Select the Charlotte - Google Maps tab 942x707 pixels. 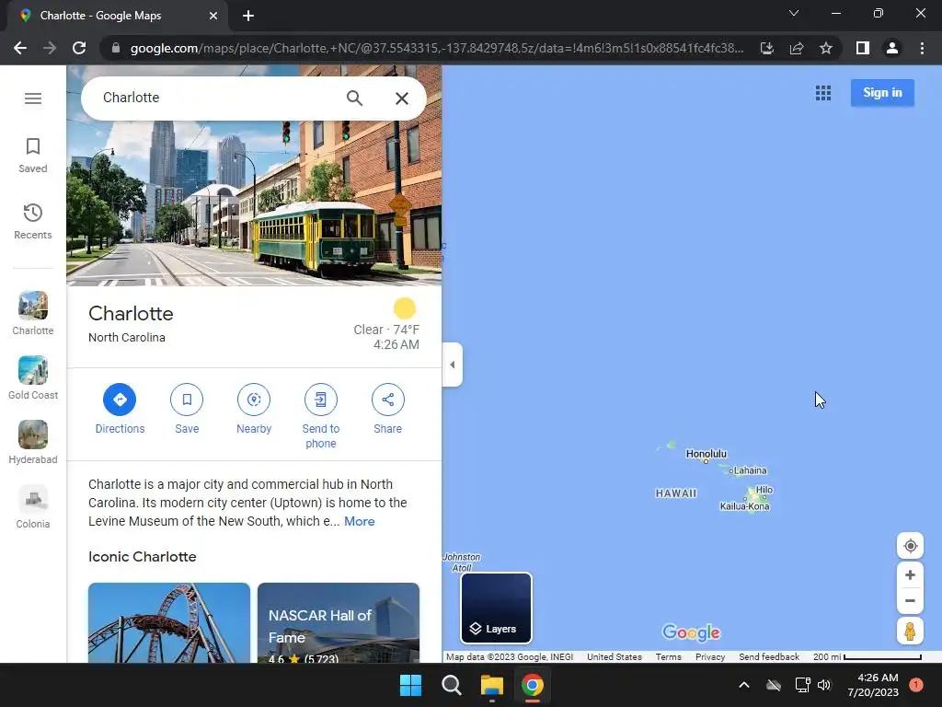pyautogui.click(x=117, y=16)
